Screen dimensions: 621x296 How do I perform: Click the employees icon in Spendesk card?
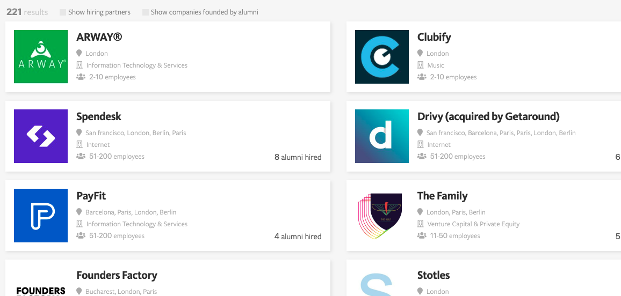(81, 156)
